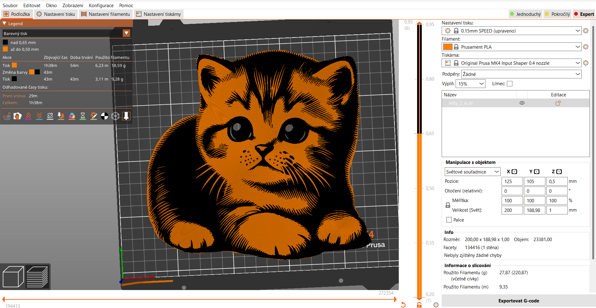Image resolution: width=596 pixels, height=308 pixels.
Task: Open the Soubor menu
Action: click(10, 5)
